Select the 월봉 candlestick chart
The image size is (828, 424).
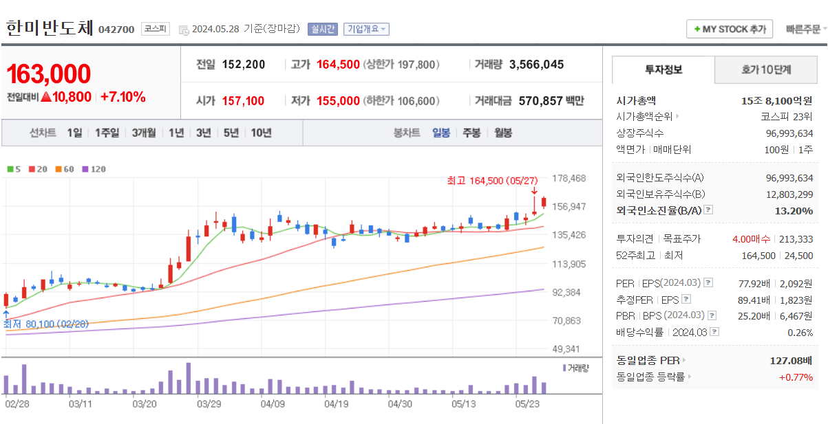point(503,133)
